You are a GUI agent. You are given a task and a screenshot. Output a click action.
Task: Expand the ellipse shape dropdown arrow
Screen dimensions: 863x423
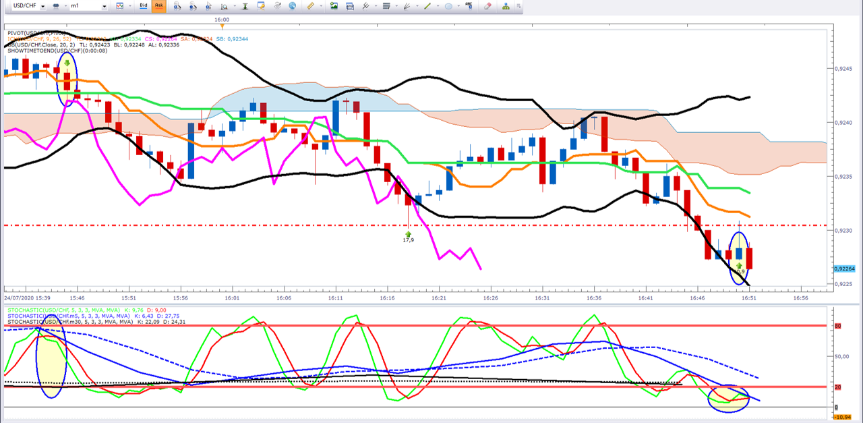458,7
